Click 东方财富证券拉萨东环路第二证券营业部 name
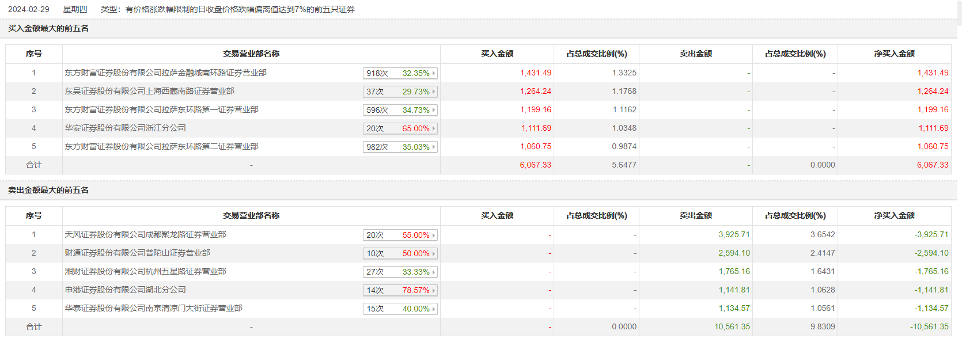 161,147
